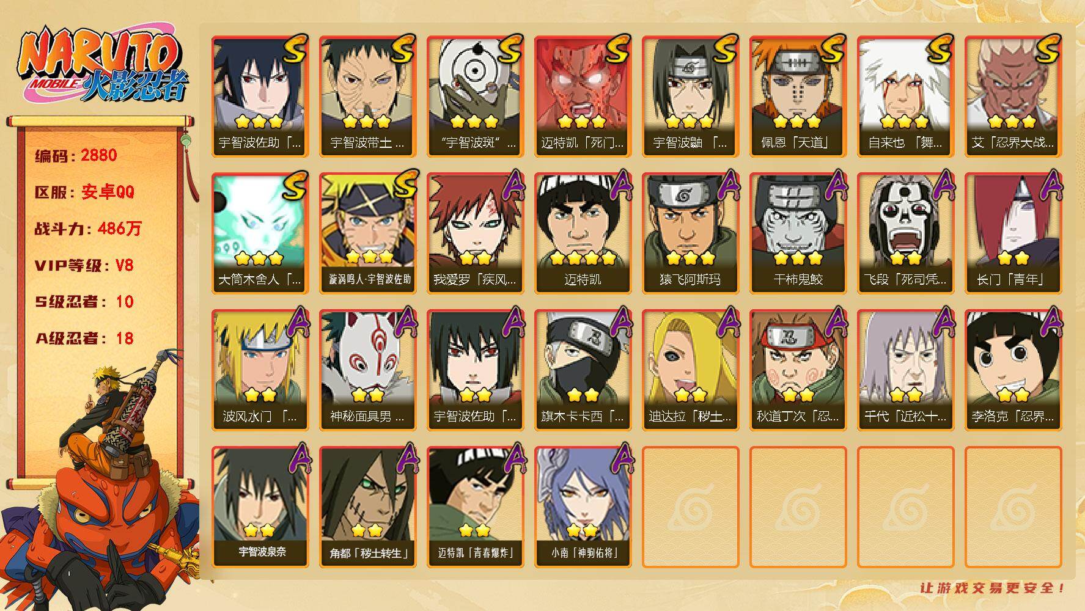Pick the 角都「秽土转生」 card
Viewport: 1085px width, 611px height.
point(367,507)
